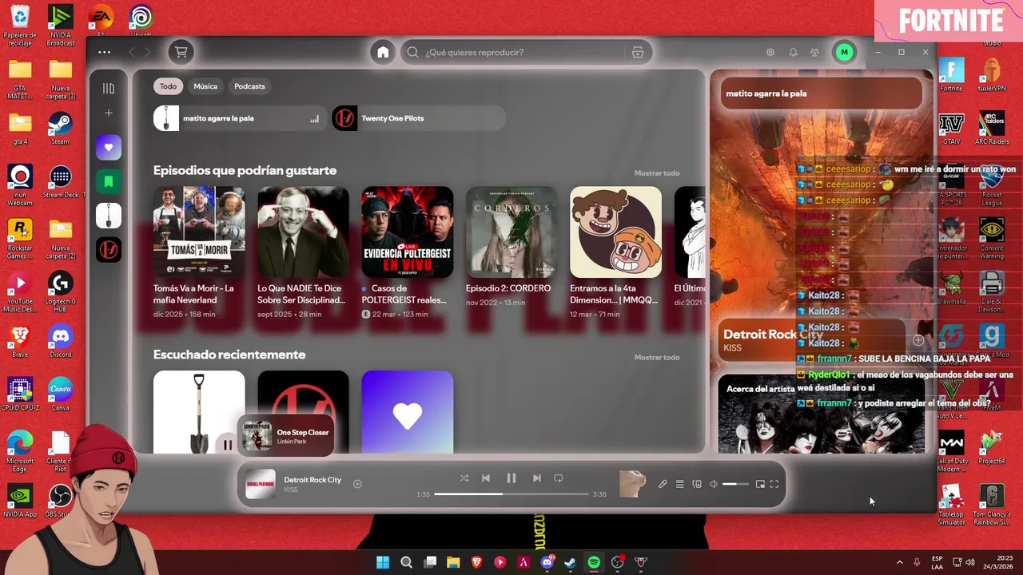
Task: Open the shopping cart icon in Spotify
Action: pyautogui.click(x=181, y=52)
